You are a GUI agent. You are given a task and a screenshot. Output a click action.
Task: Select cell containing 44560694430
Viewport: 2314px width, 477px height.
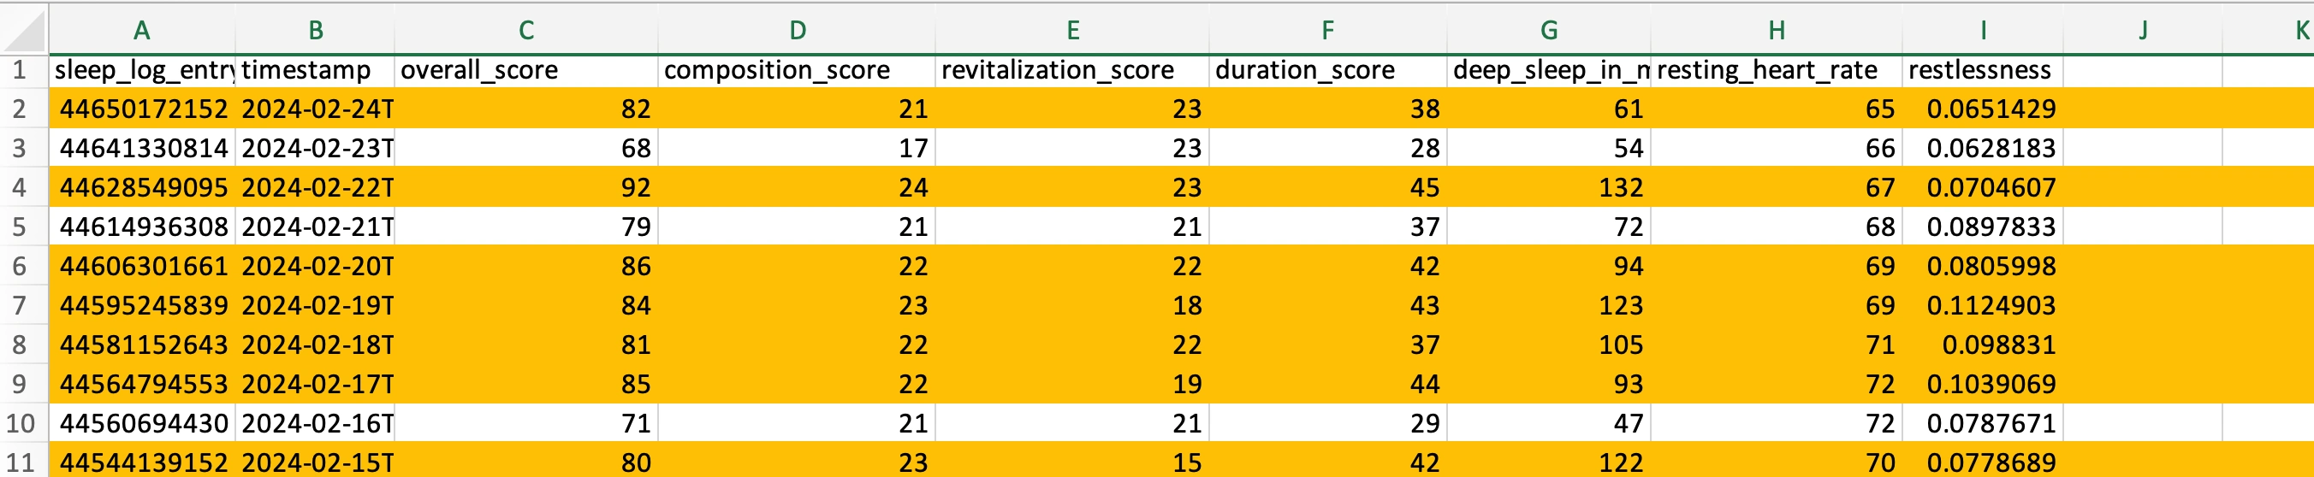click(x=142, y=423)
